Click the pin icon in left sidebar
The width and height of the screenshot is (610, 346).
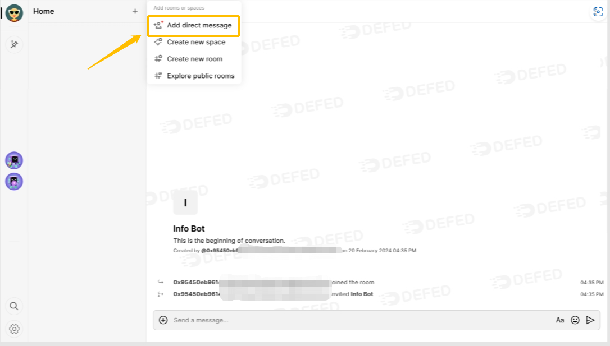click(14, 44)
